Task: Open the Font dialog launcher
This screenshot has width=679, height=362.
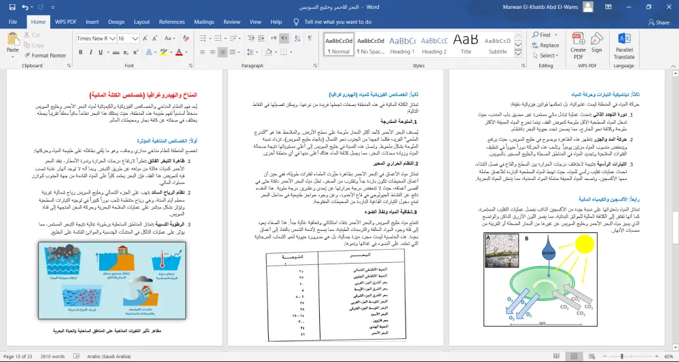Action: [x=191, y=66]
